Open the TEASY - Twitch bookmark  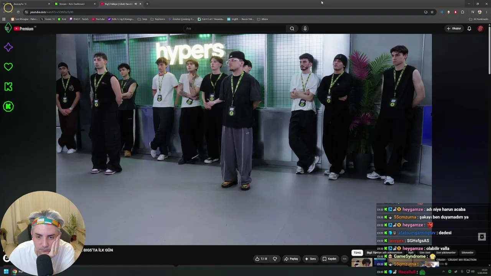pos(79,19)
